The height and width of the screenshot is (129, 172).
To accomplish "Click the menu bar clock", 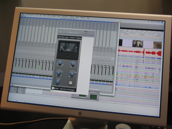I will (155, 22).
